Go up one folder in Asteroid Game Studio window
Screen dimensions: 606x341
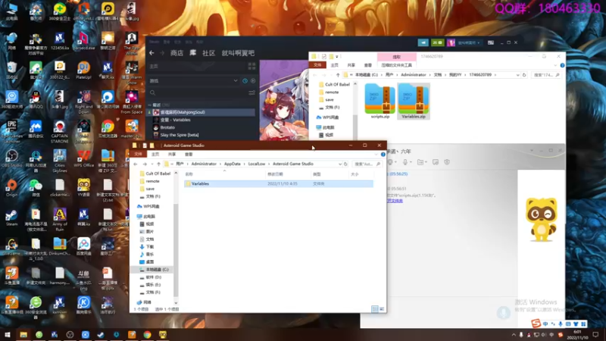coord(158,164)
